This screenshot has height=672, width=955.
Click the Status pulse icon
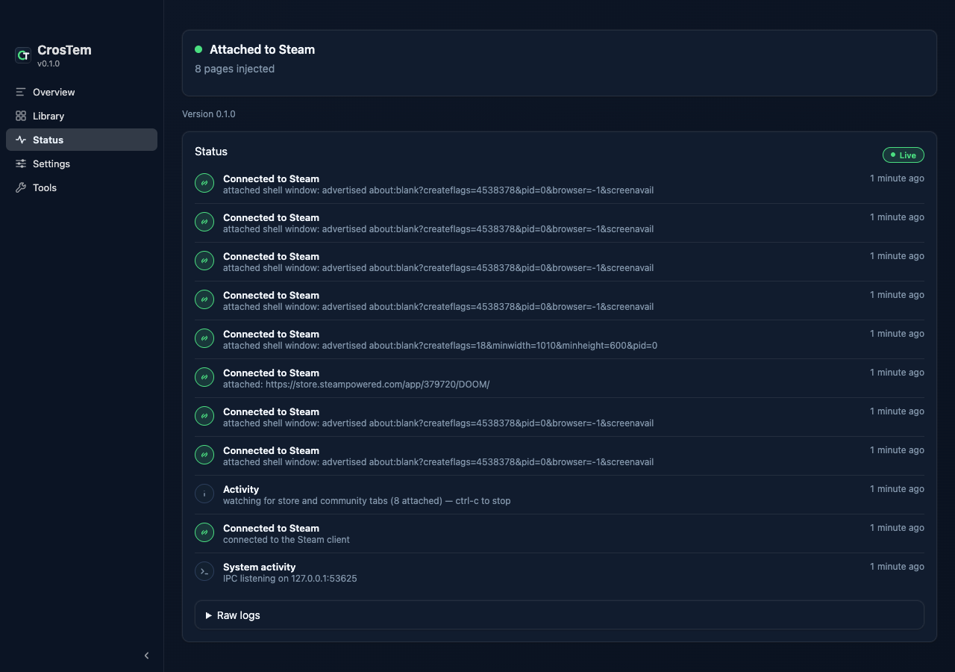(21, 140)
